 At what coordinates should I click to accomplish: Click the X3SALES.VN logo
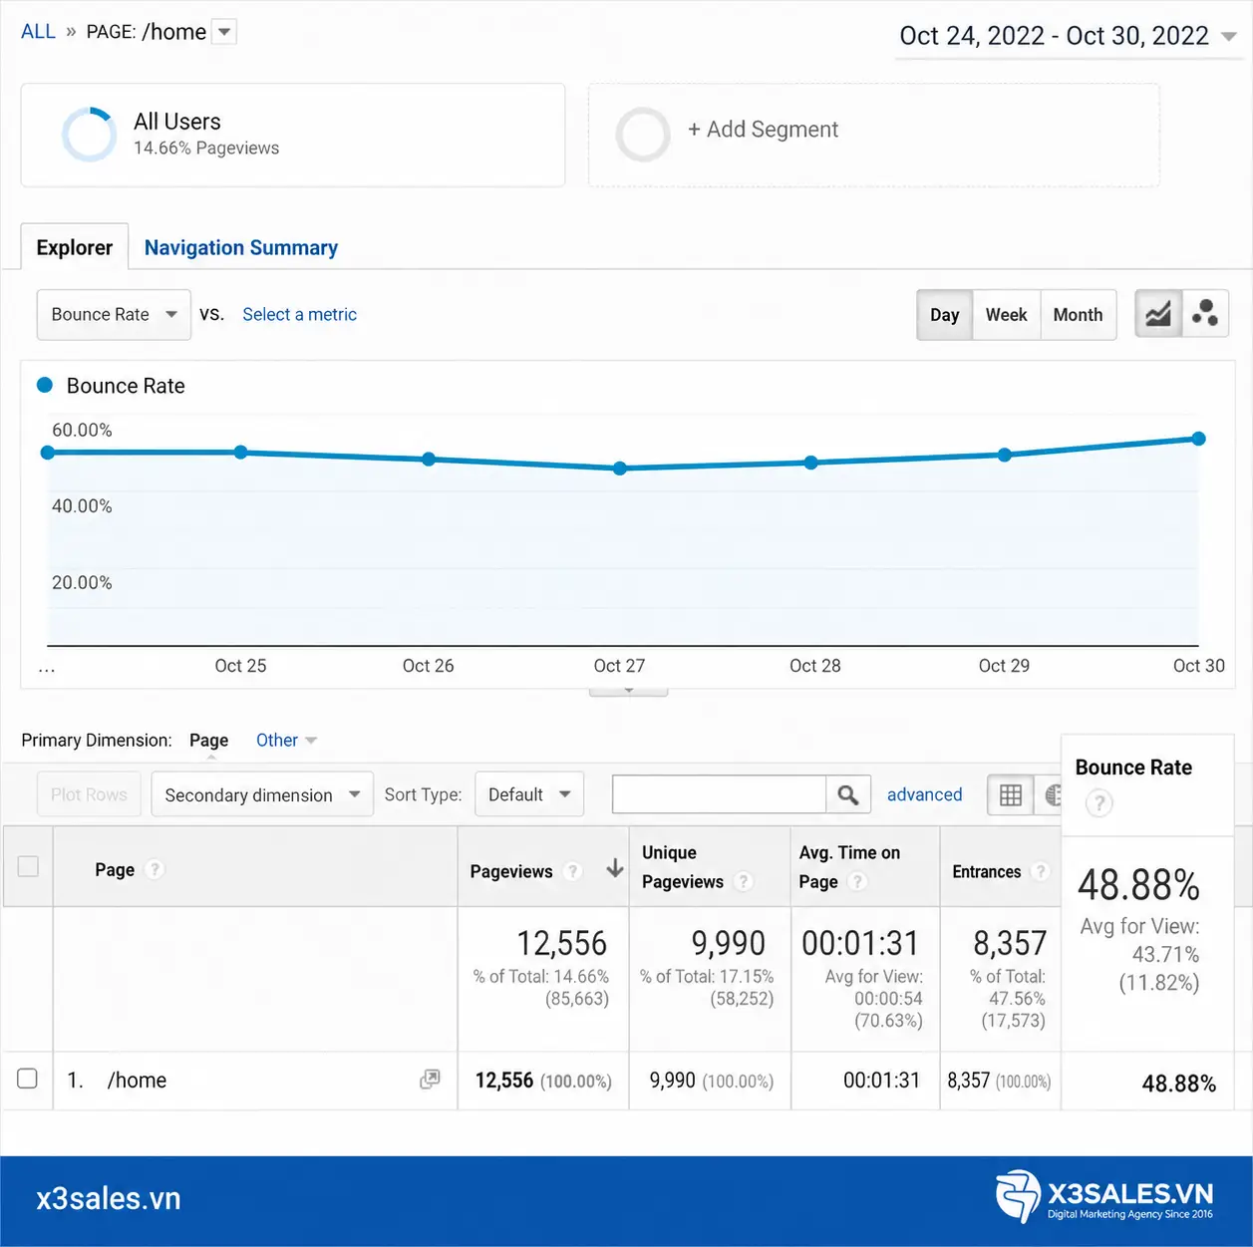pos(1104,1196)
